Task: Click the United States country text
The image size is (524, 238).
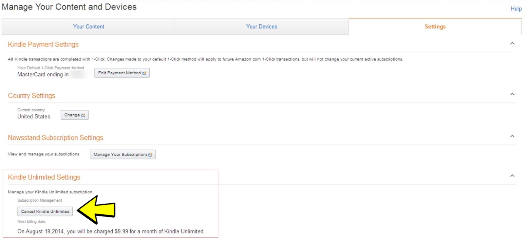Action: (34, 117)
